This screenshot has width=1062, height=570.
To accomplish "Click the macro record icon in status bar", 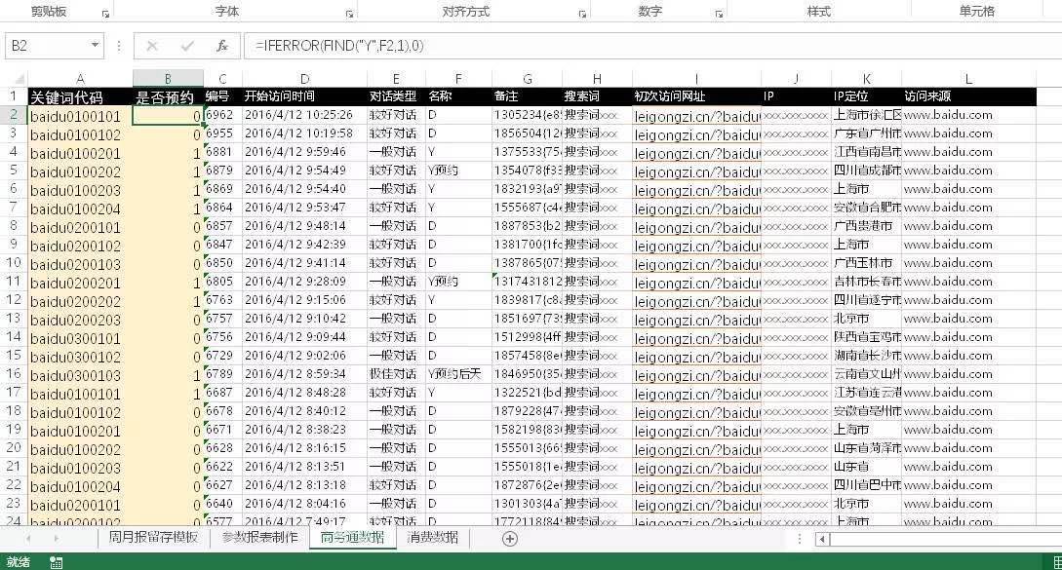I will (x=57, y=562).
